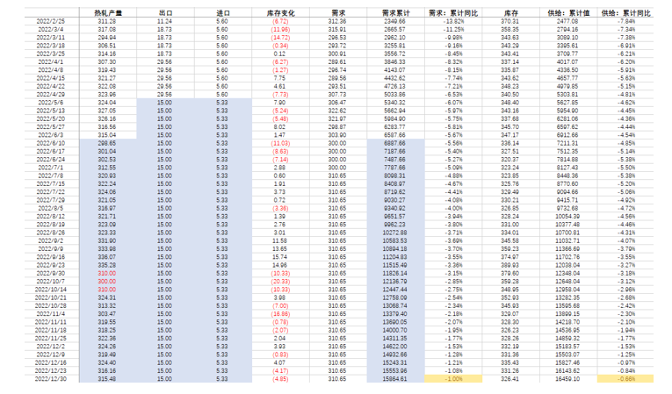Click the 库存 column header
This screenshot has height=394, width=672.
click(x=511, y=13)
